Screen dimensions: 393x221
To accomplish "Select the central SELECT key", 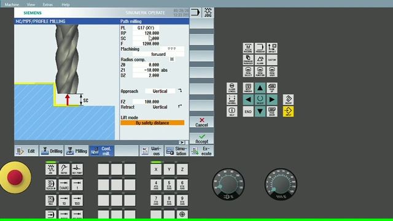I will pos(260,99).
